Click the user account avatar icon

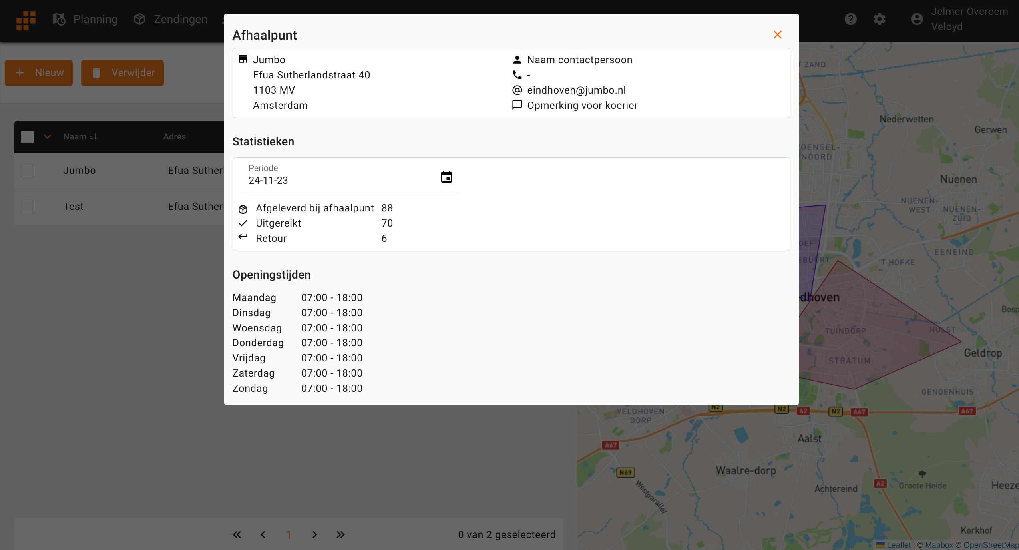[917, 19]
